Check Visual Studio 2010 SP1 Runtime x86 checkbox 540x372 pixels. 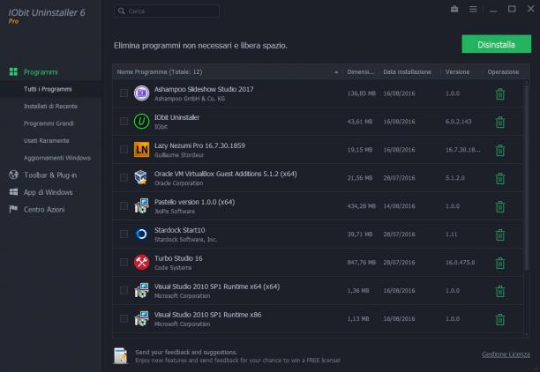(x=124, y=318)
